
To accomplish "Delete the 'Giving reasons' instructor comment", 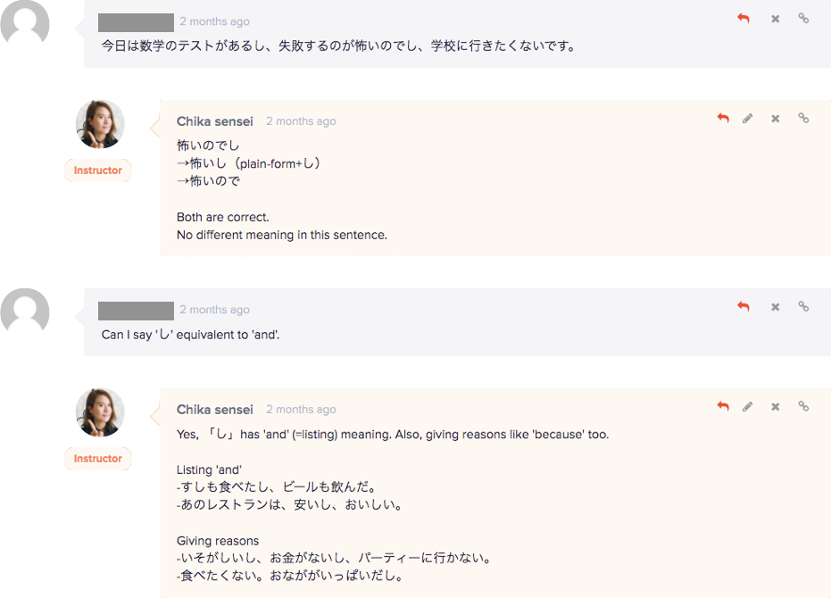I will [775, 407].
